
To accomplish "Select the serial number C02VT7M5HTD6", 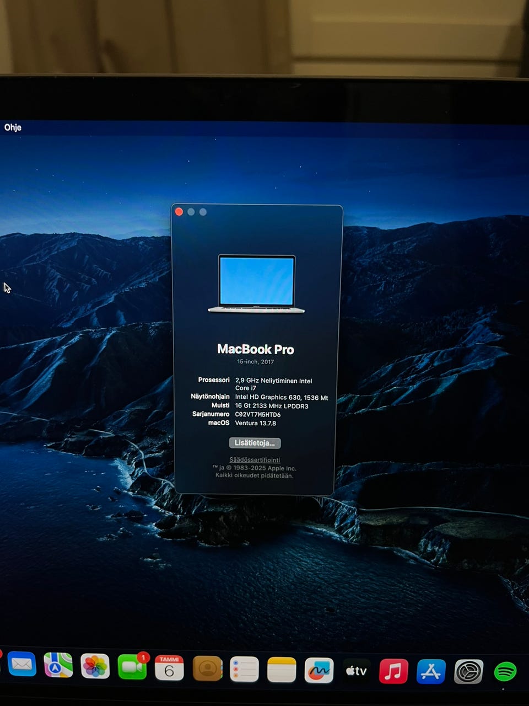I will (x=258, y=415).
